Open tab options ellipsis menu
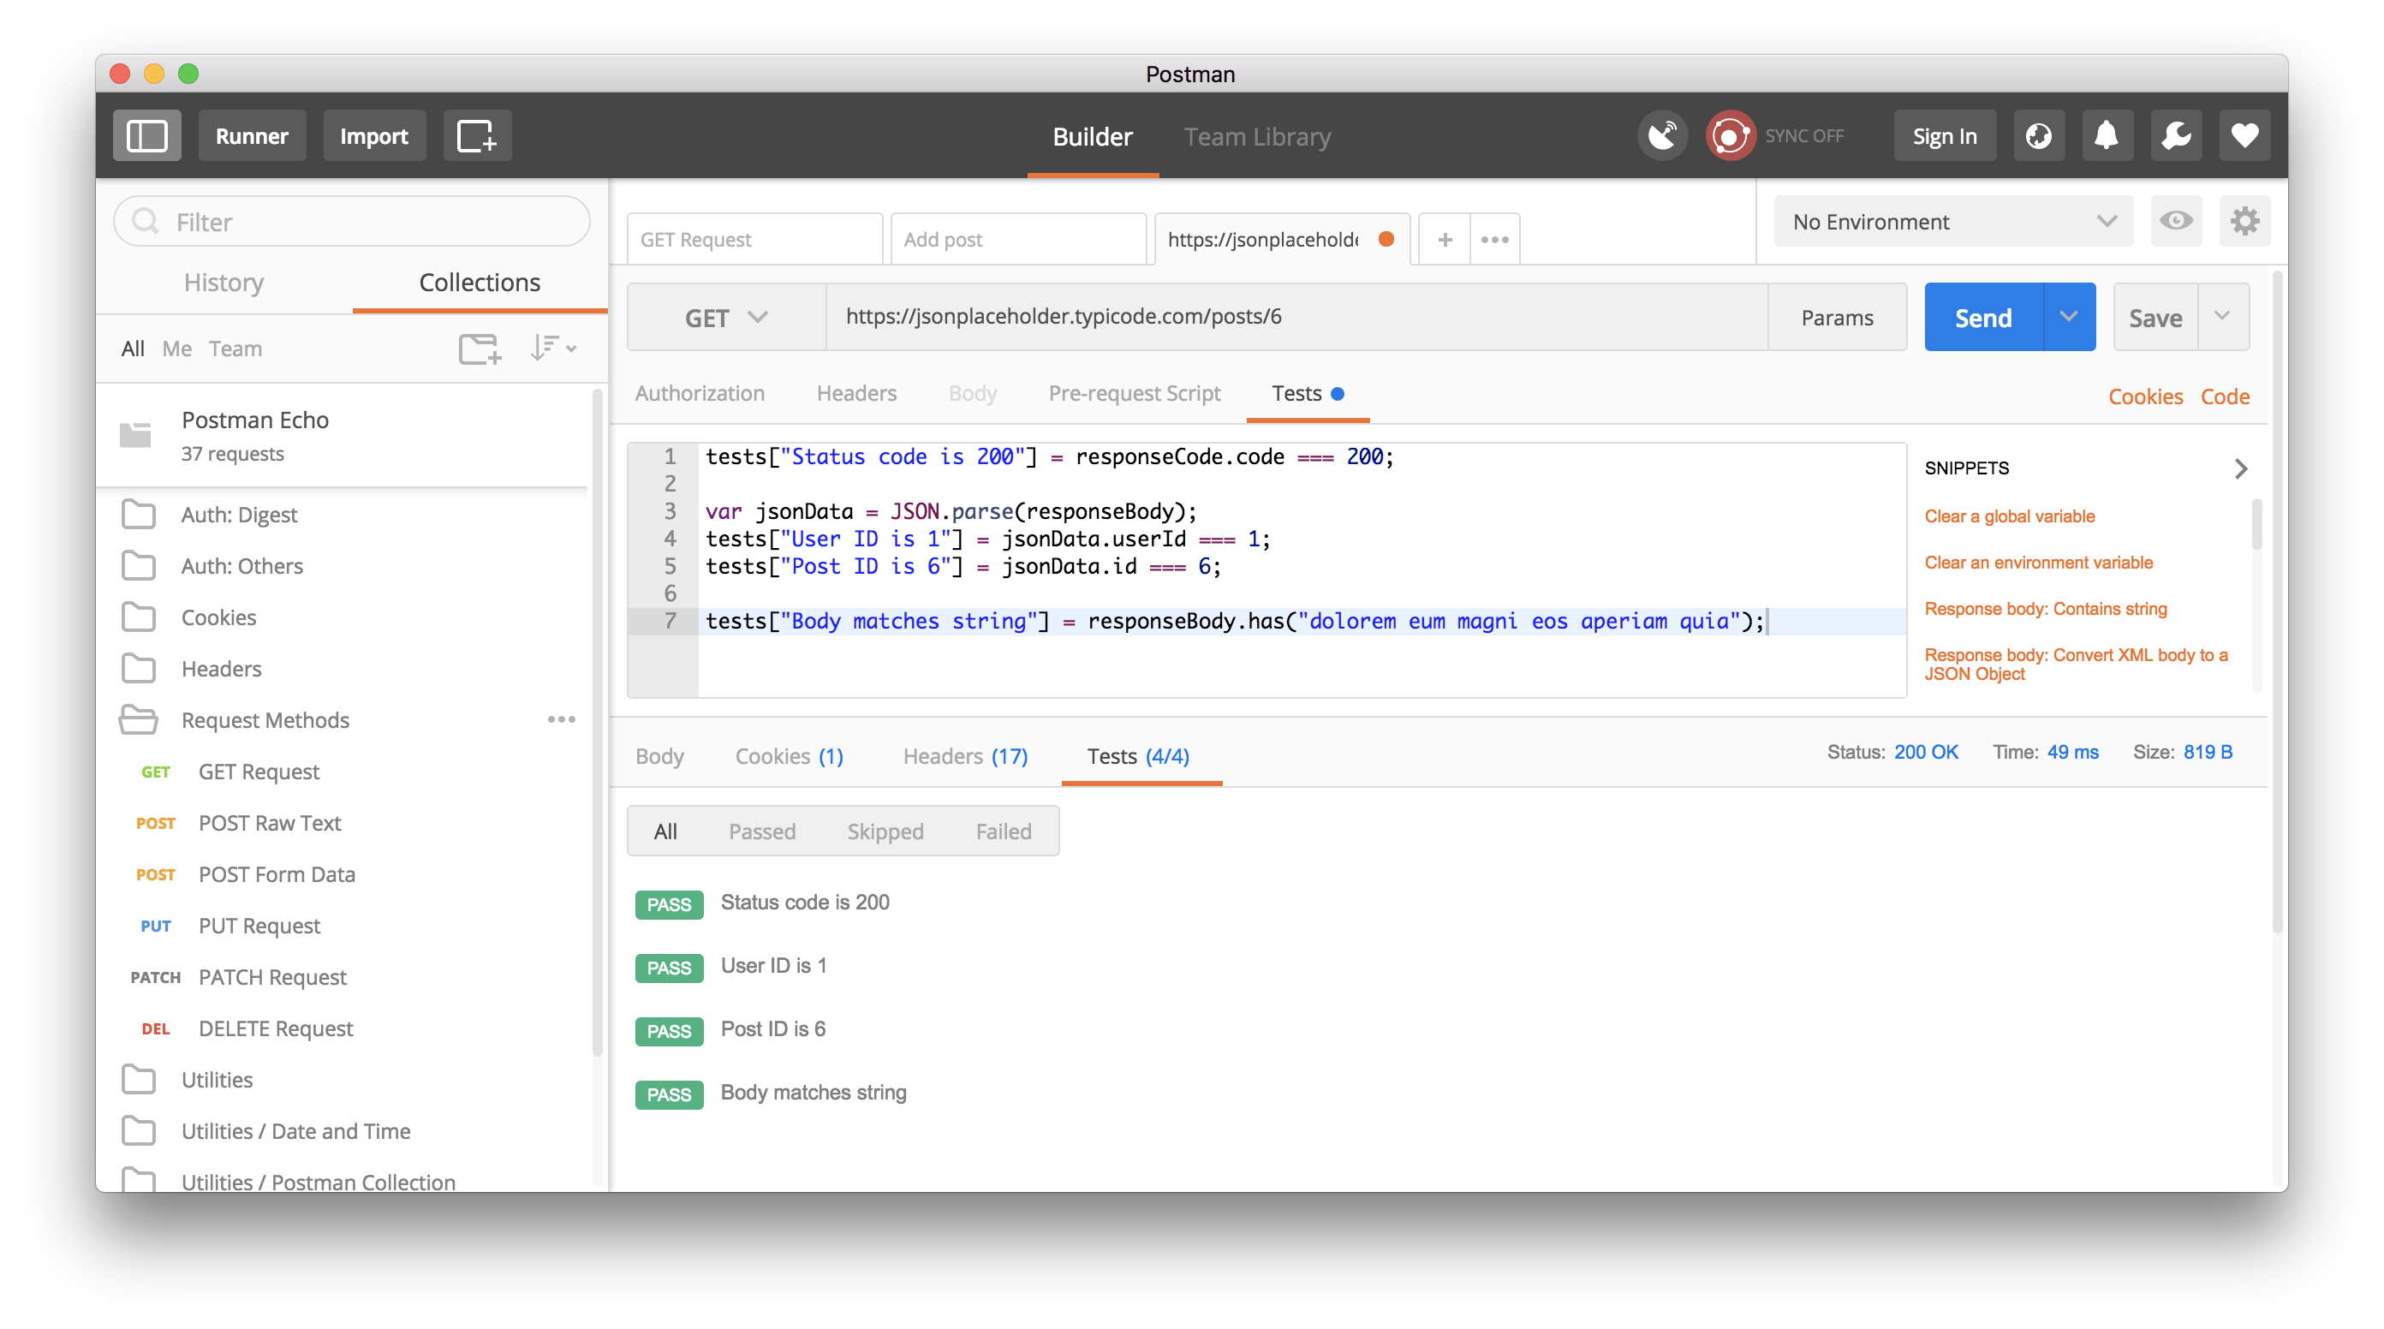Viewport: 2384px width, 1329px height. point(1494,240)
